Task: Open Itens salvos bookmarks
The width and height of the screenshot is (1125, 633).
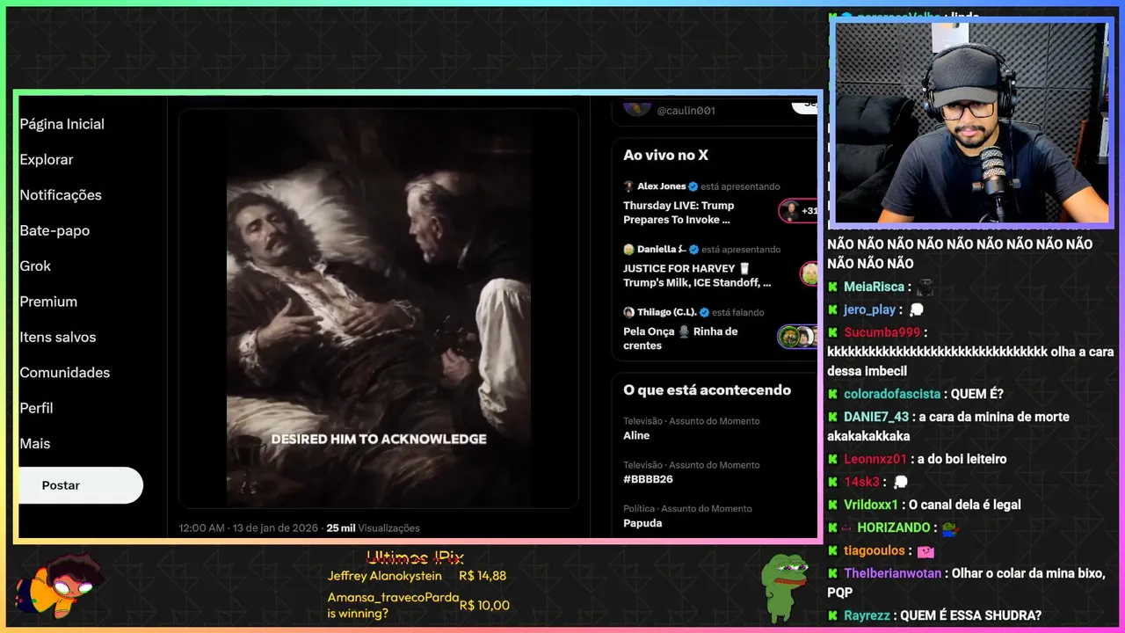Action: point(58,337)
